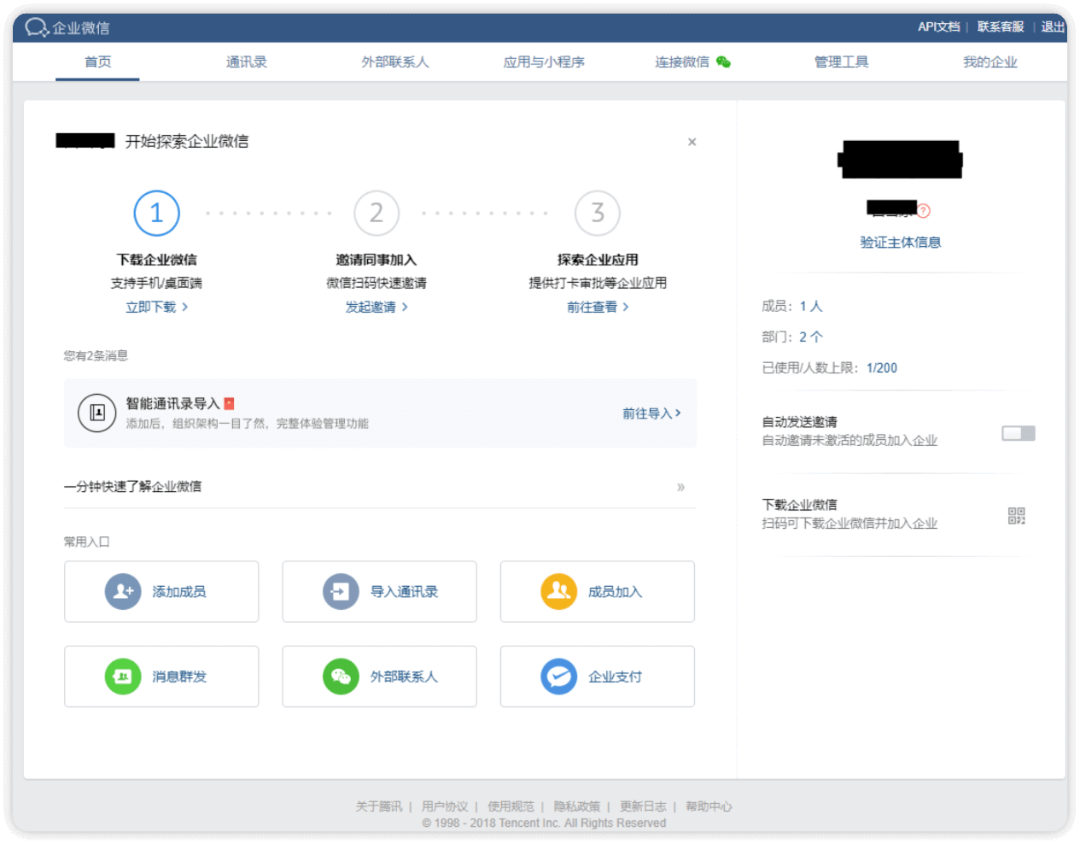Click the 一分钟快速了解企业微信 text

pos(133,486)
